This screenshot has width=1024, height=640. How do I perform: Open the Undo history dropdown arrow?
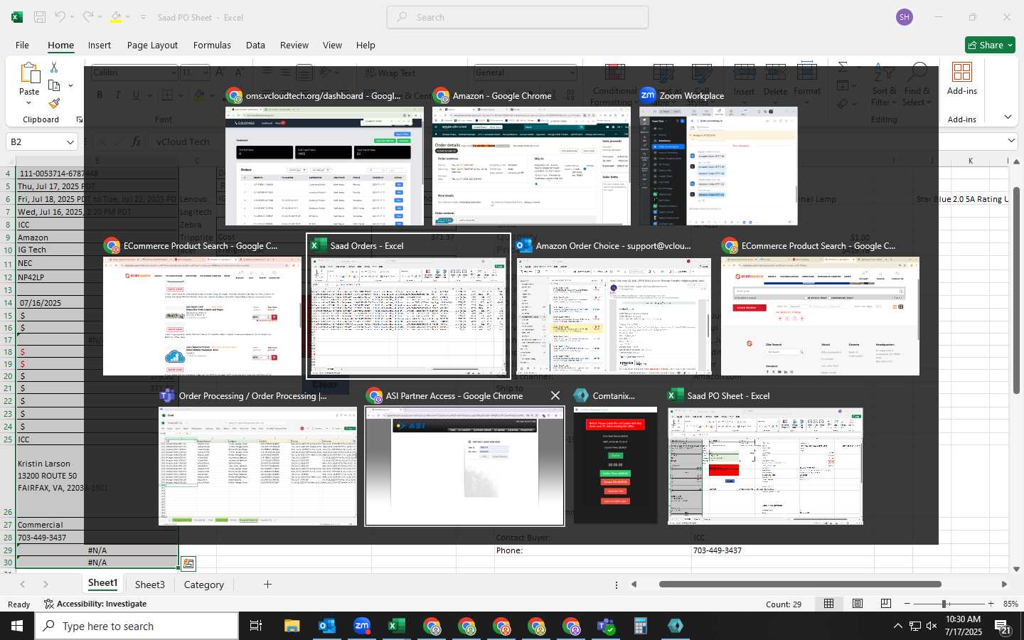[x=72, y=17]
